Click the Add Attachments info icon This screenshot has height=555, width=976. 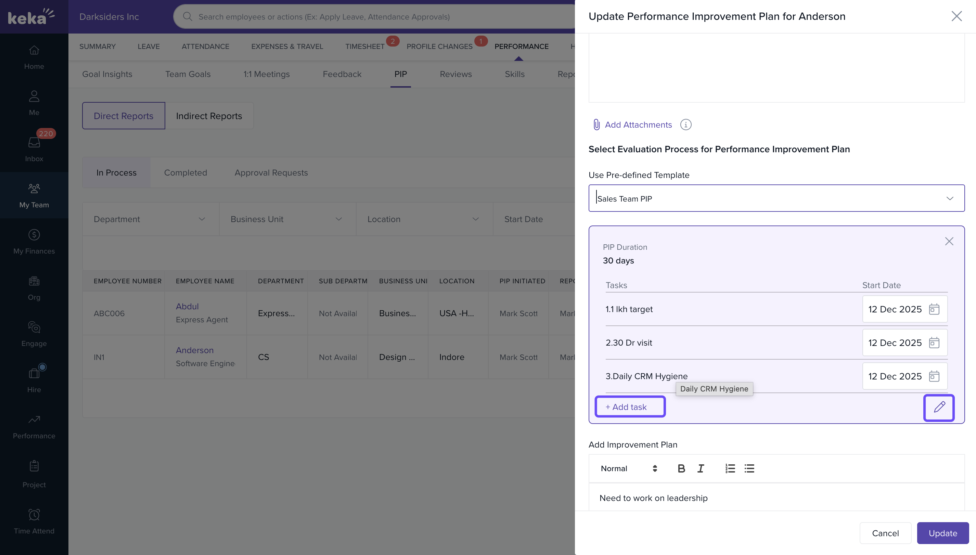(x=685, y=125)
